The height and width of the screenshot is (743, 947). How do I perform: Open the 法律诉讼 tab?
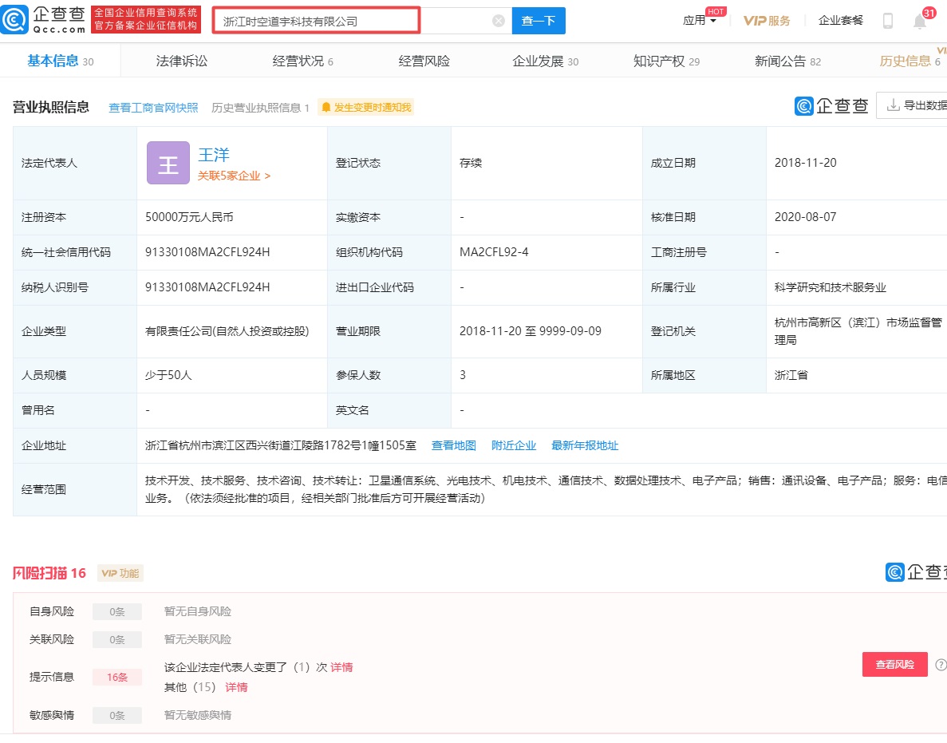(x=182, y=61)
